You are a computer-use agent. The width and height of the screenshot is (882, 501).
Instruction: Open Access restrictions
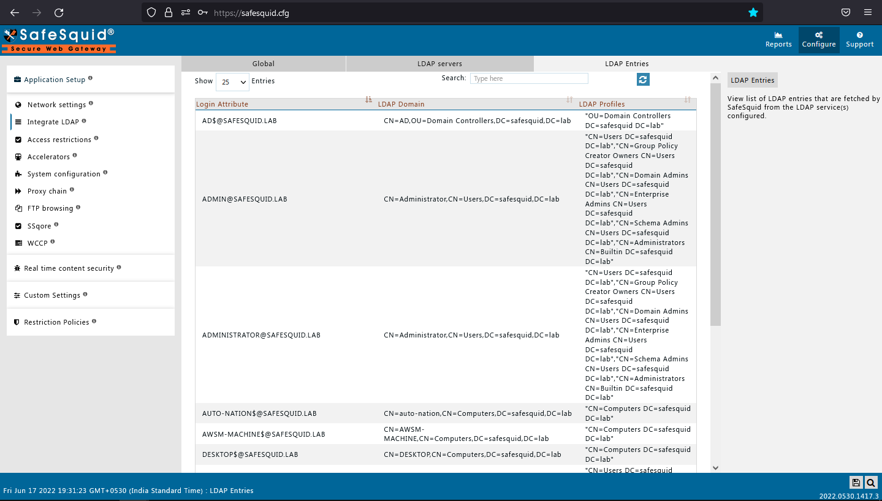[x=59, y=140]
